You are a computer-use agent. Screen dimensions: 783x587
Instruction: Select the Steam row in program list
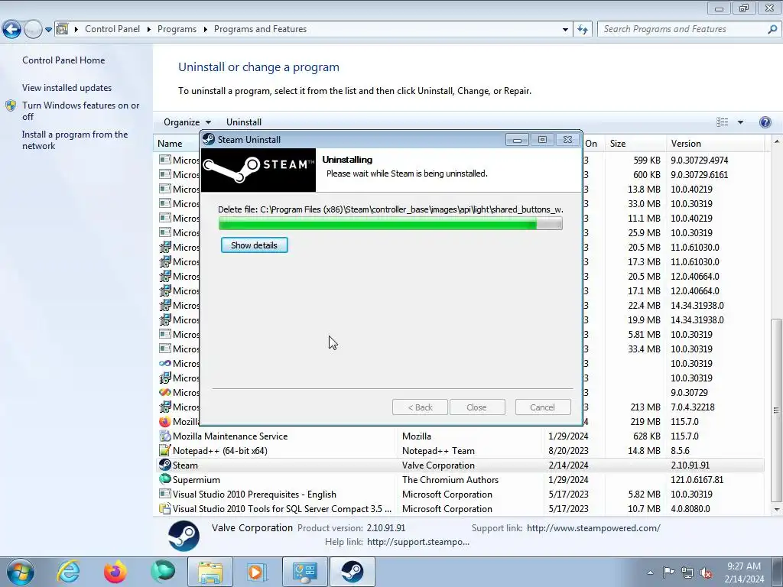pos(460,465)
